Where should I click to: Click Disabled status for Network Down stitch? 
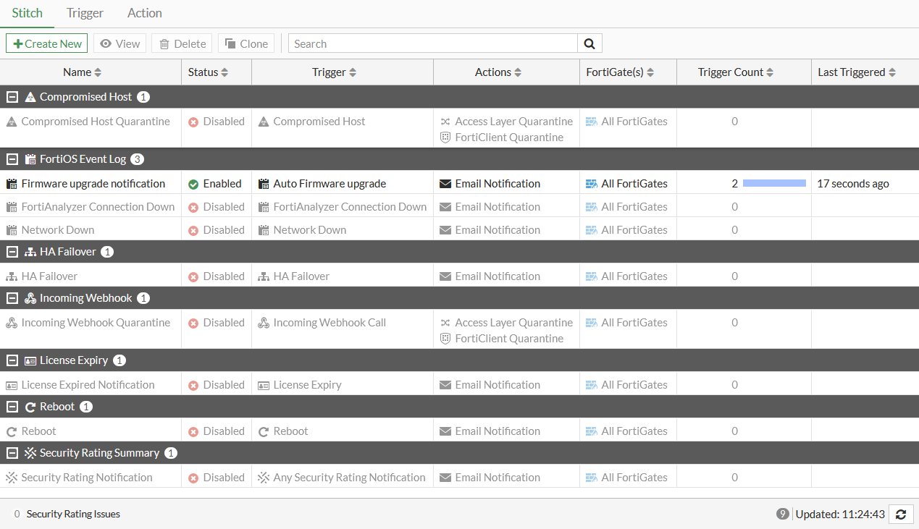click(216, 230)
